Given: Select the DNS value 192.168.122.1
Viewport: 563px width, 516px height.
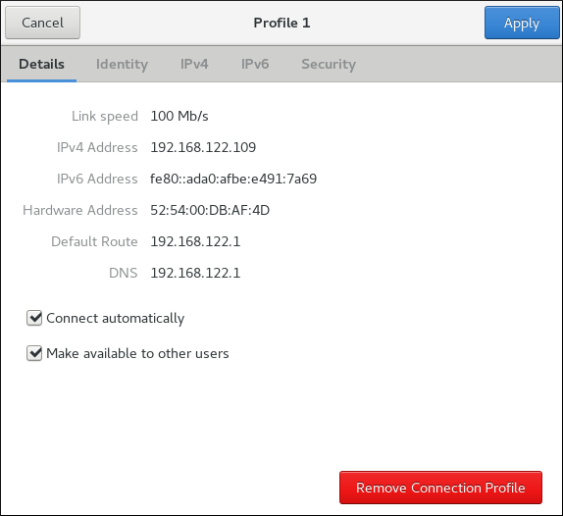Looking at the screenshot, I should coord(195,273).
